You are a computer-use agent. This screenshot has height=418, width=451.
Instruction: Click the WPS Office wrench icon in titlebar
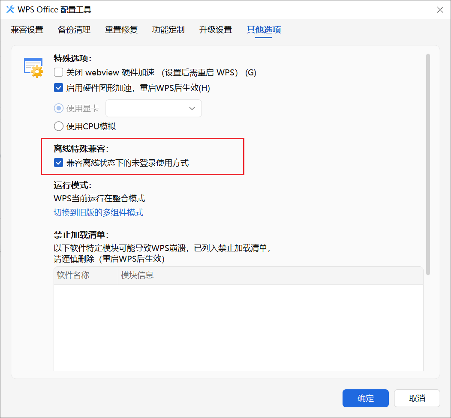(10, 9)
